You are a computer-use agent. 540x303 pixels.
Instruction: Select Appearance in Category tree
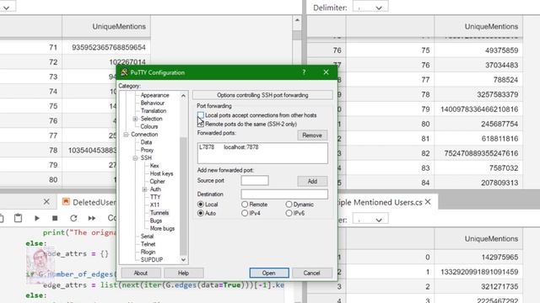[154, 95]
